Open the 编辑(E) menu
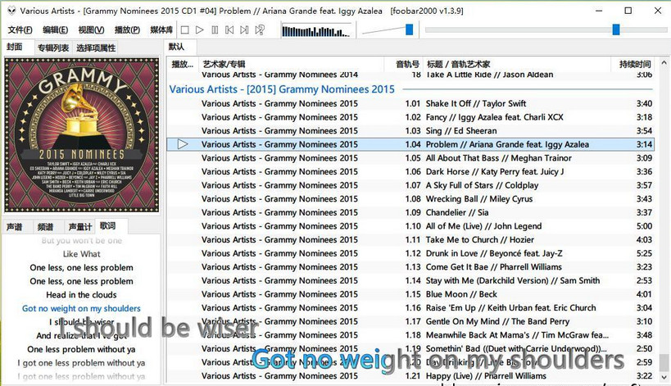Screen dimensions: 671x386 [55, 30]
